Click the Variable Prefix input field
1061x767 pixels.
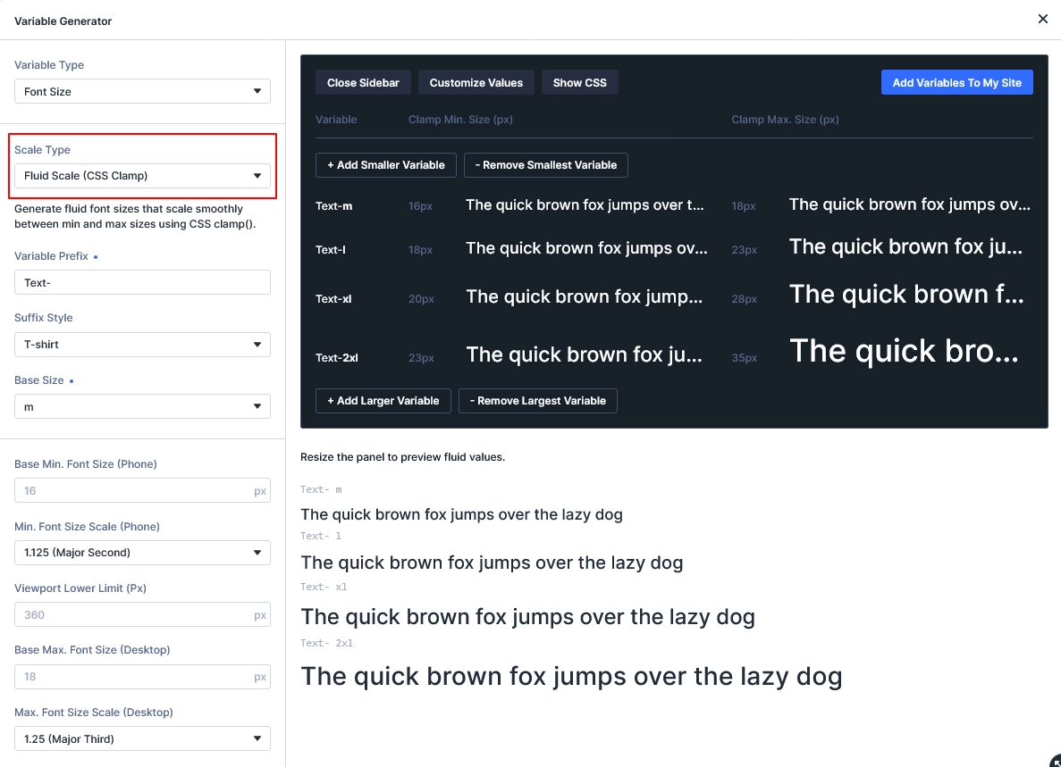[142, 282]
